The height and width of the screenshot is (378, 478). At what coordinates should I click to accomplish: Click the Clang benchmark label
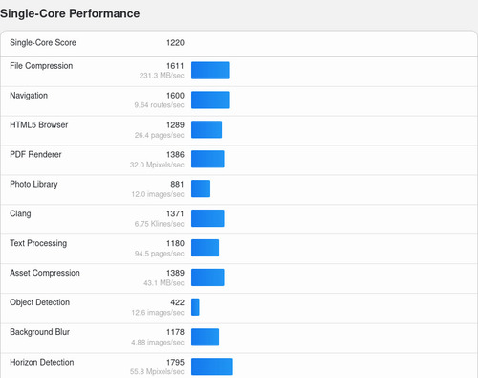click(20, 213)
